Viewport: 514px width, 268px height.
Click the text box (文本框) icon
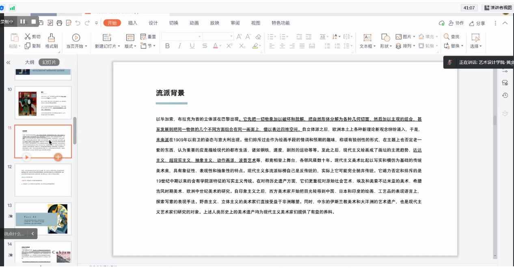(x=367, y=38)
